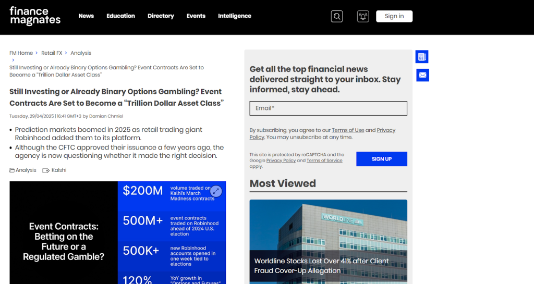Click the blue envelope icon on right sidebar
The height and width of the screenshot is (284, 534).
pos(422,75)
